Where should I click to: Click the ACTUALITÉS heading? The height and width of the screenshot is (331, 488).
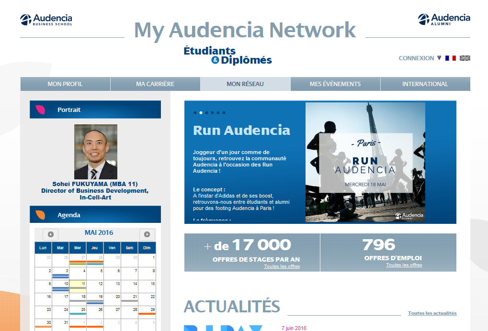click(232, 307)
